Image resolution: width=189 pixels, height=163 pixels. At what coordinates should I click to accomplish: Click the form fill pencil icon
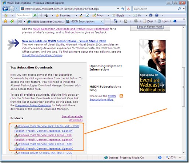pyautogui.click(x=87, y=15)
